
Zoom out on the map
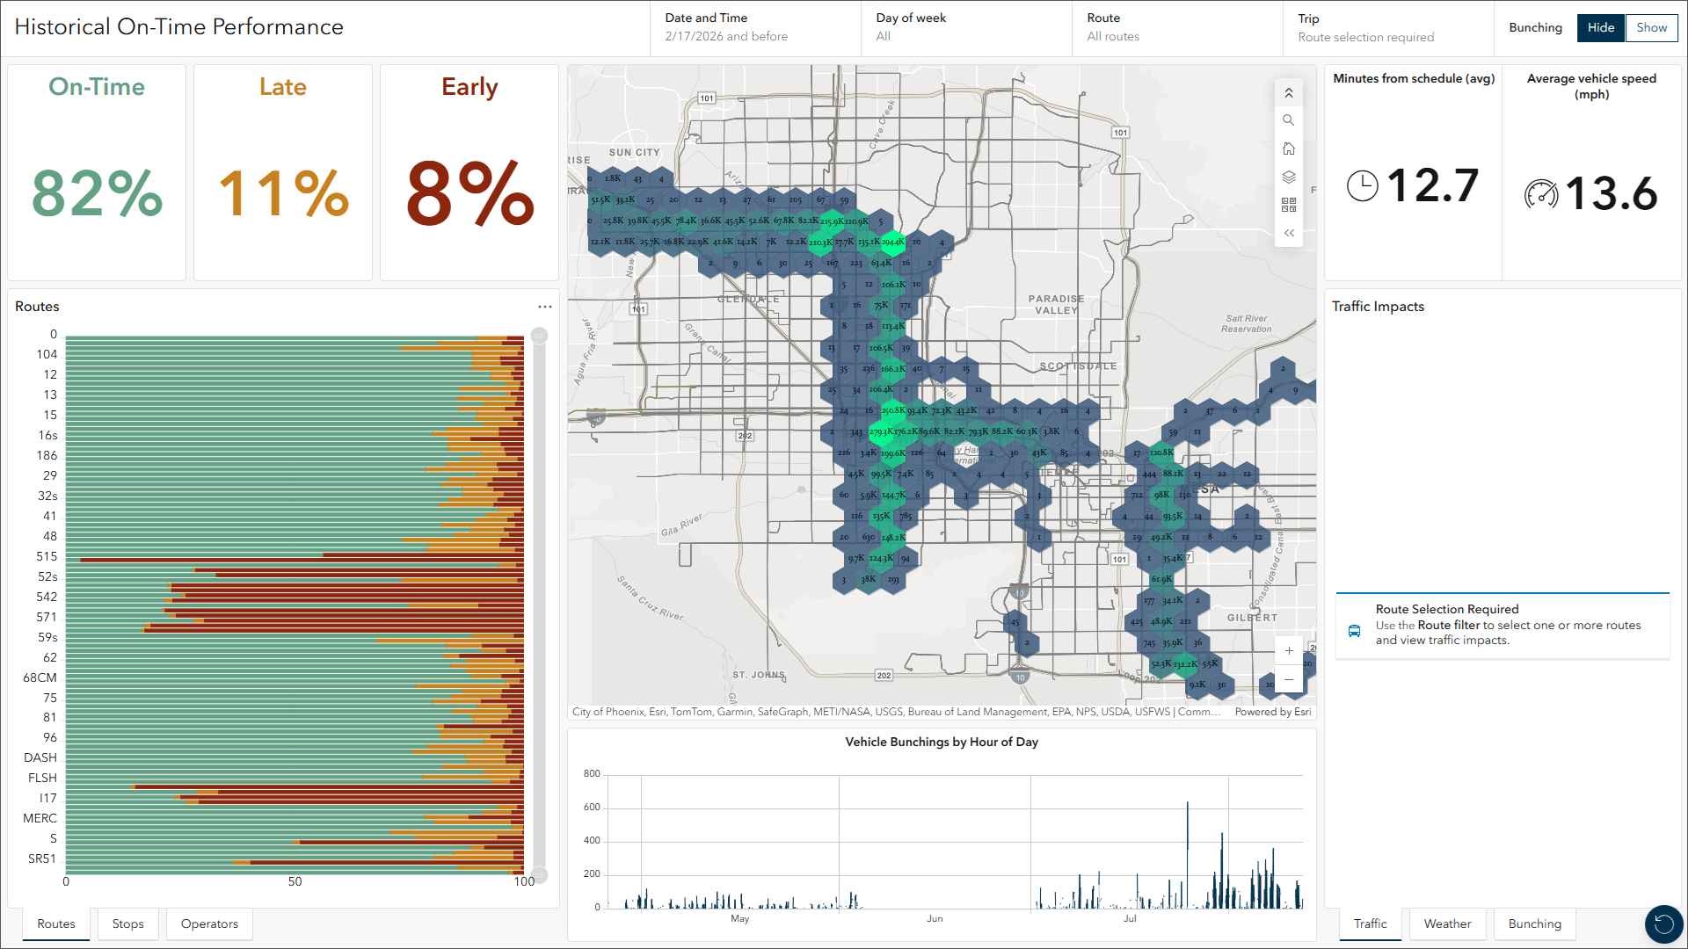click(x=1289, y=679)
